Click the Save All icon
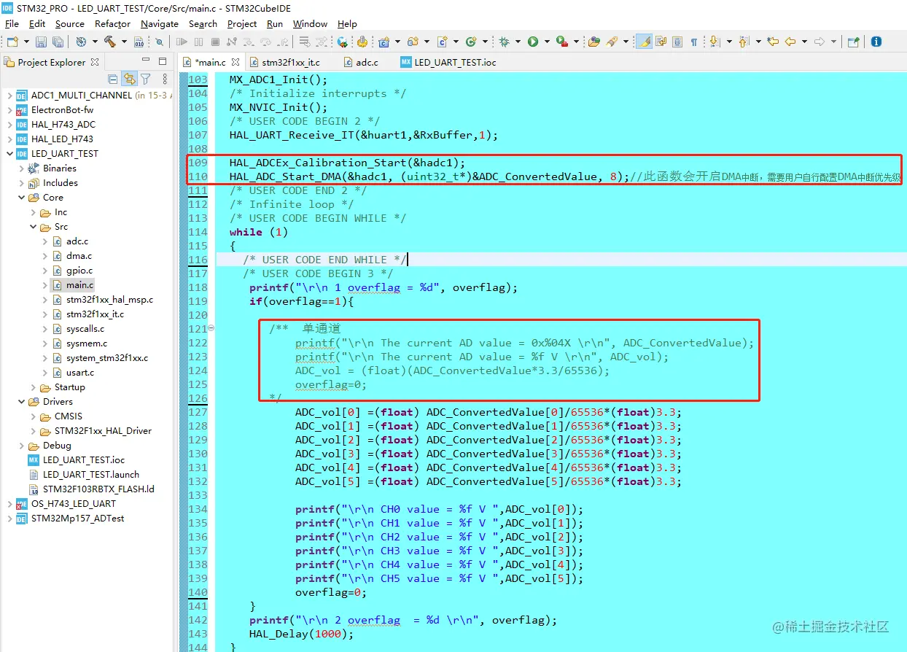 (x=58, y=42)
